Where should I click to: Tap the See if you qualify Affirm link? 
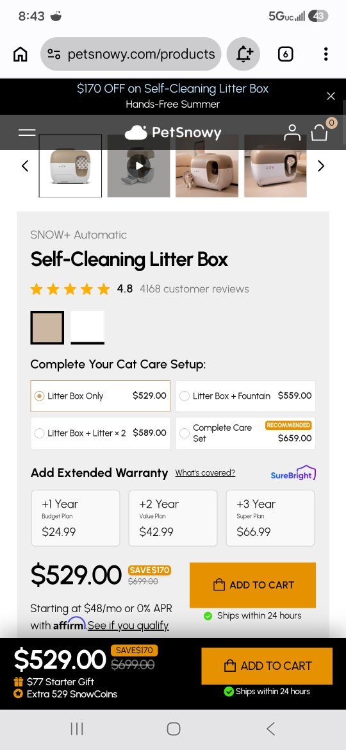point(128,626)
